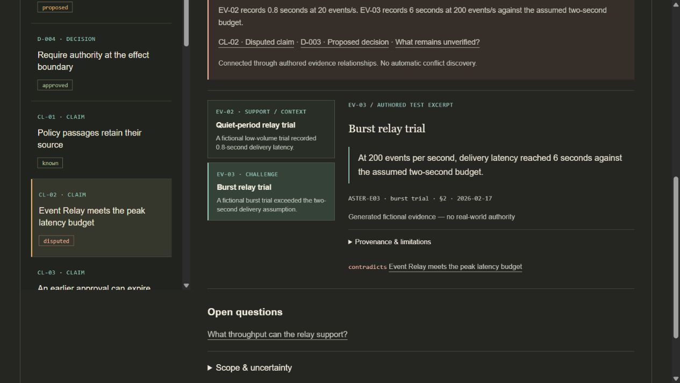Select the EV-03 Burst relay trial card
This screenshot has width=680, height=383.
pos(271,191)
